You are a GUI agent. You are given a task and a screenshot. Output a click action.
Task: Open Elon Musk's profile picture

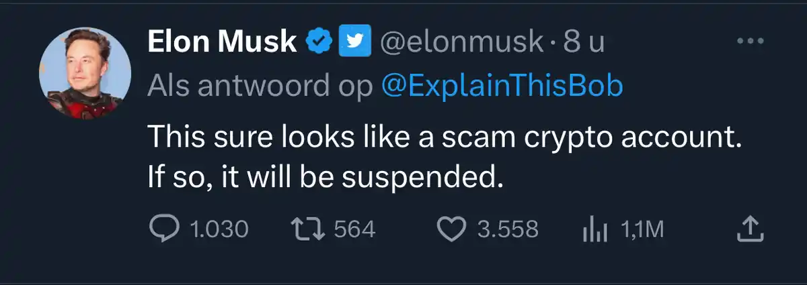pyautogui.click(x=85, y=73)
